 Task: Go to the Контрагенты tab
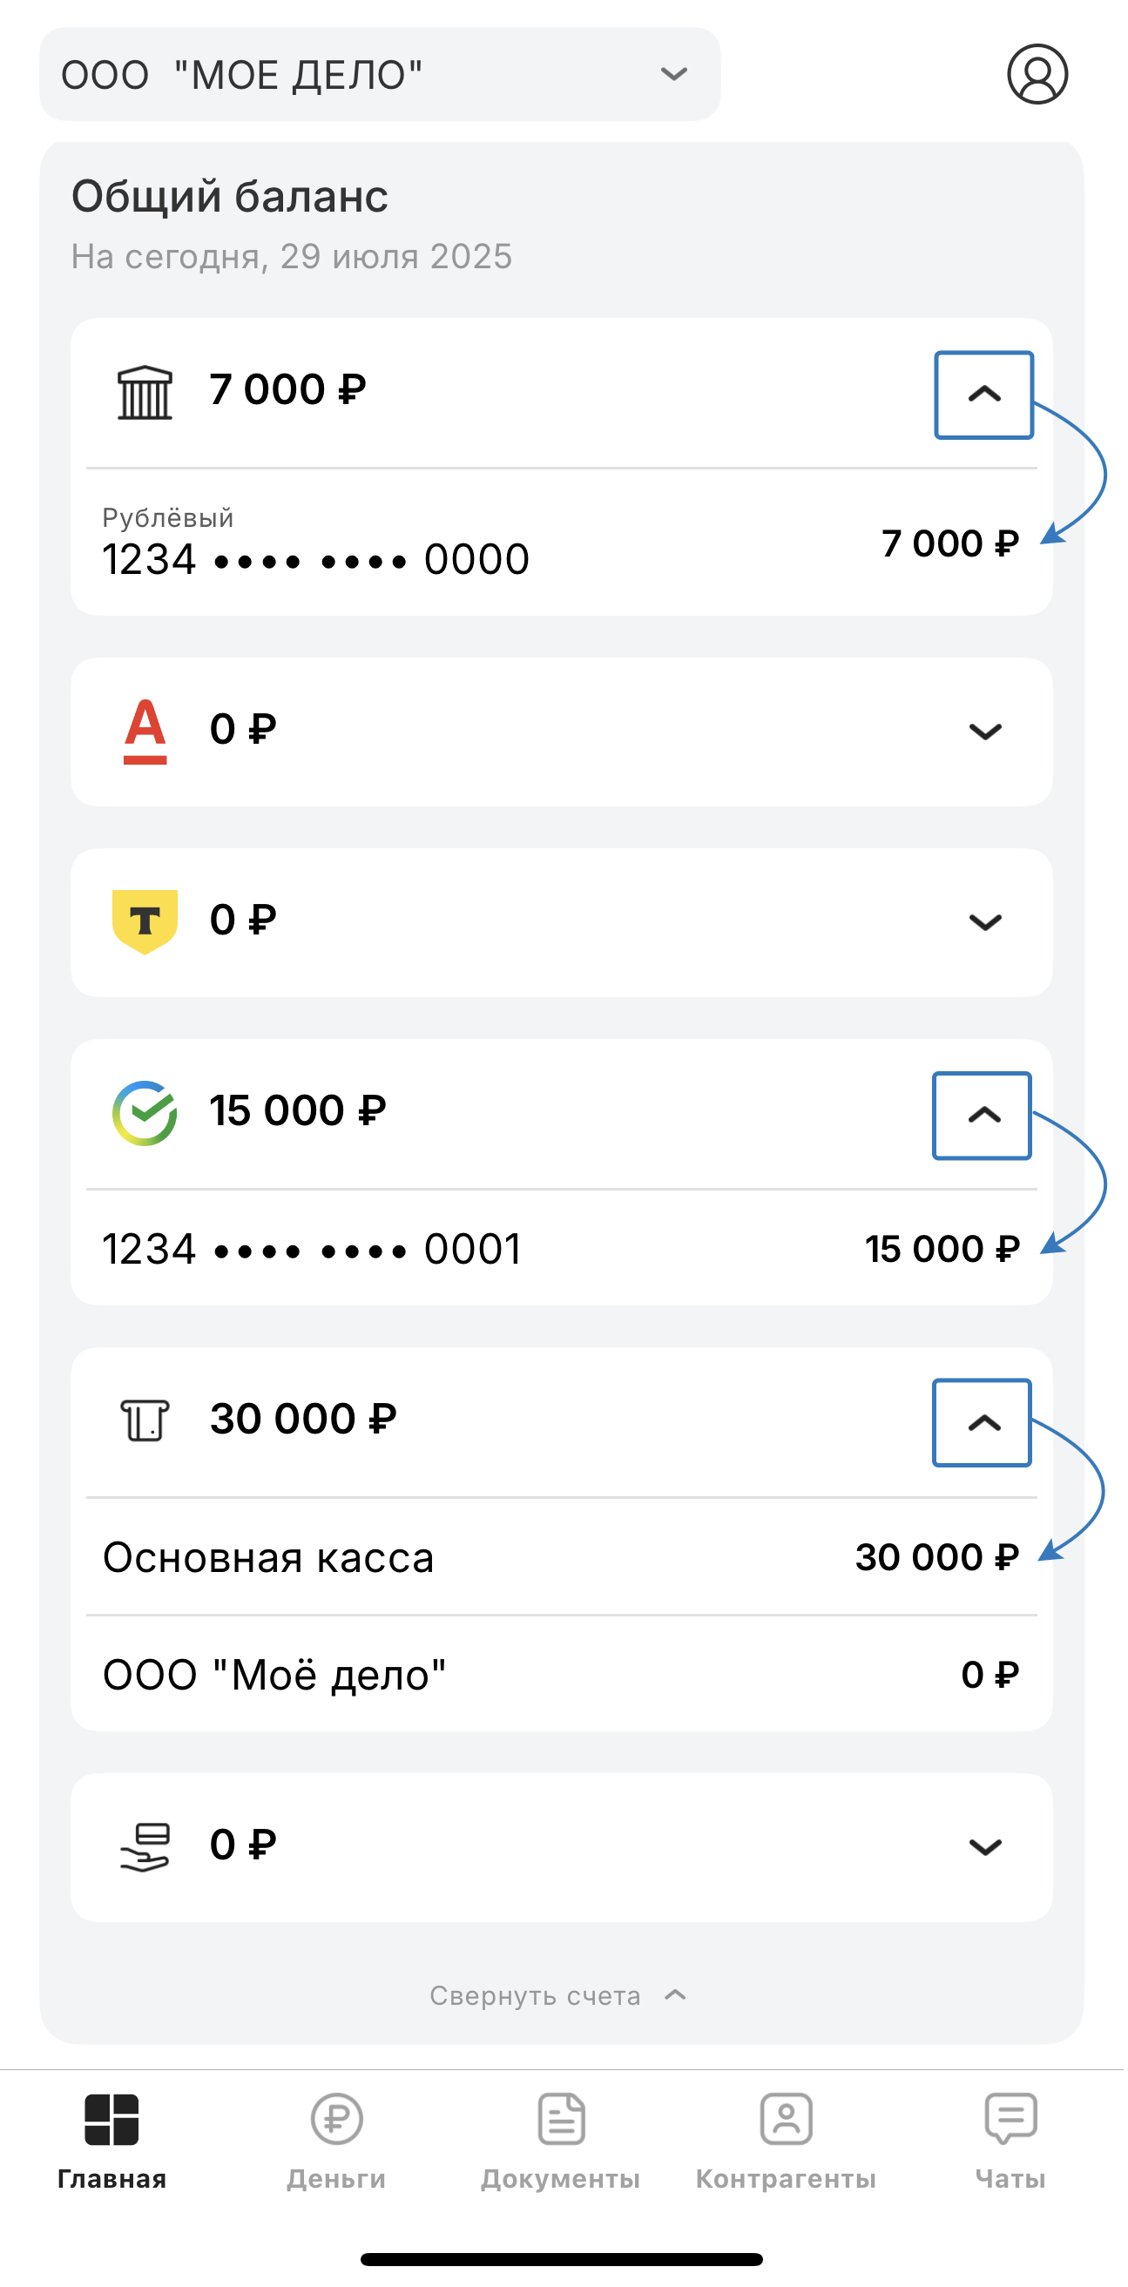[x=786, y=2141]
